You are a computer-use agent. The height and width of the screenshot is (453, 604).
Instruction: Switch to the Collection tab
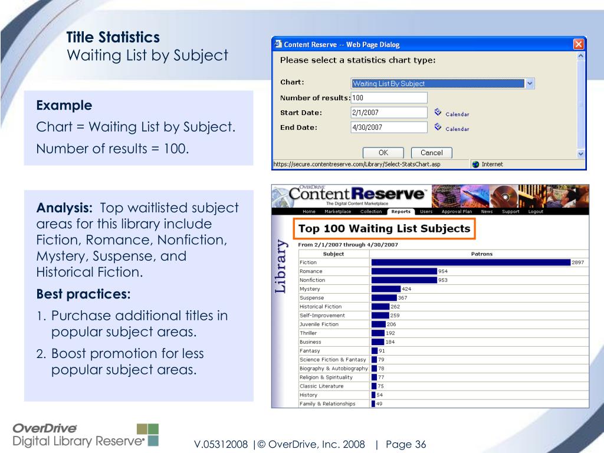click(371, 212)
